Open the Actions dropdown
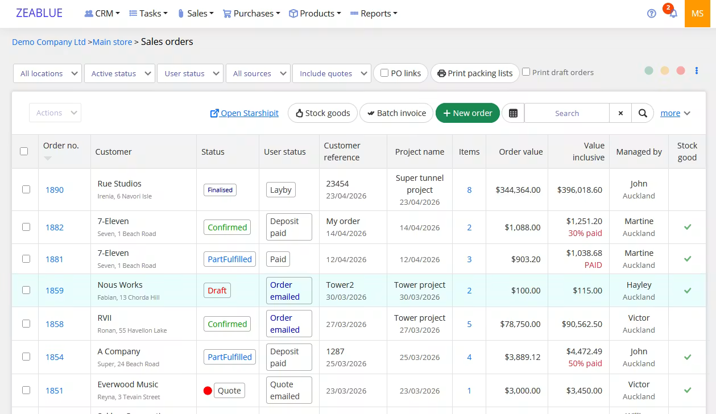 pos(55,113)
